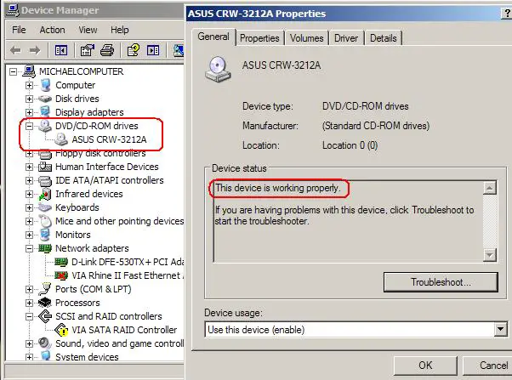Screen dimensions: 512x380
Task: Select the Monitors label
Action: pos(73,235)
